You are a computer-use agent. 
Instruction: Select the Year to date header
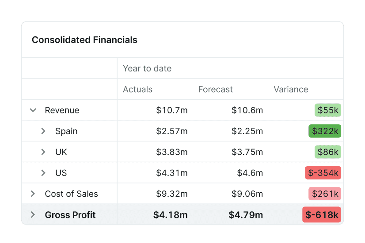pyautogui.click(x=147, y=68)
